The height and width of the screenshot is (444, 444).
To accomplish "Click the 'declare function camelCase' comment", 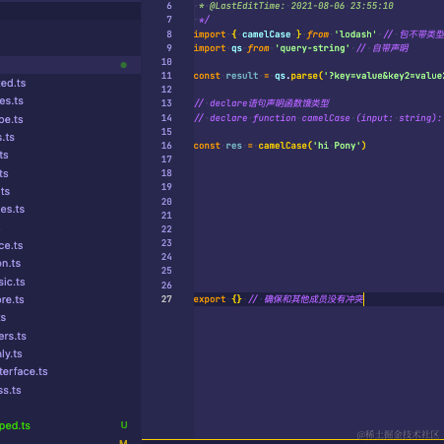I will coord(317,118).
